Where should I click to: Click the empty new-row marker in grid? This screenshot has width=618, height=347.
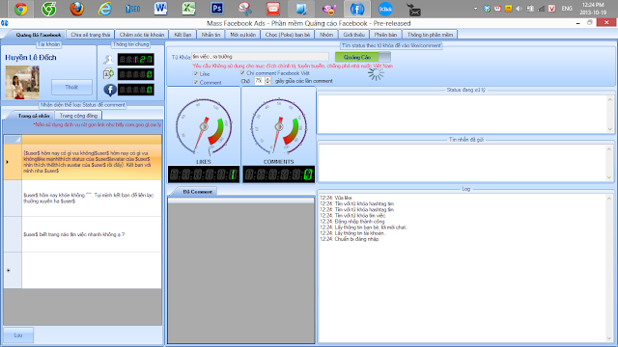[13, 270]
